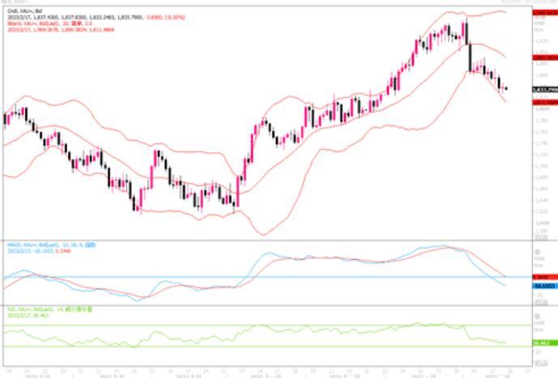Click the red MACD signal value tag
The height and width of the screenshot is (378, 558).
(x=543, y=277)
